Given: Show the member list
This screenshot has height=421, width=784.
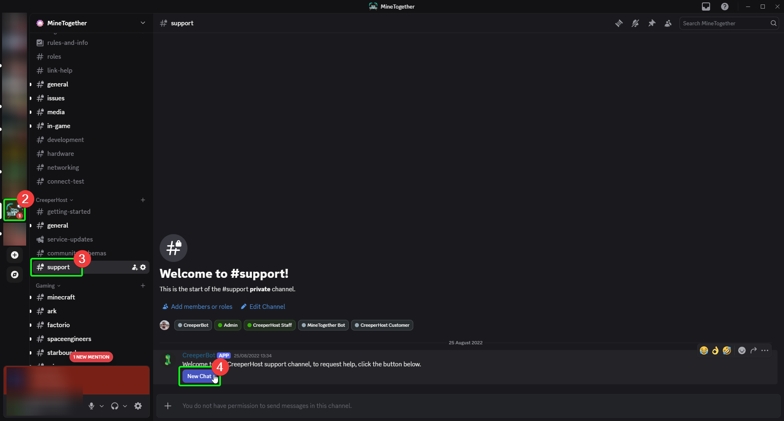Looking at the screenshot, I should pos(668,23).
